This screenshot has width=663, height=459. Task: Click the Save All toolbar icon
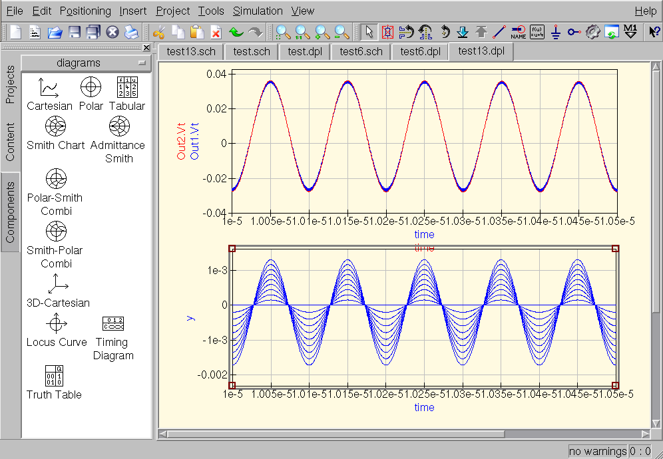pyautogui.click(x=93, y=32)
